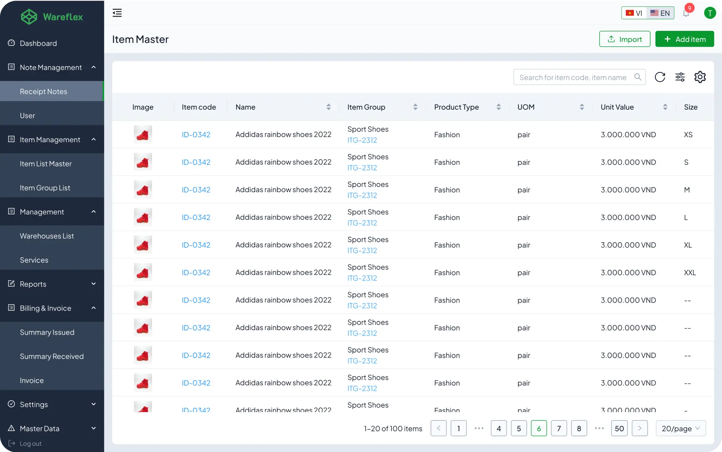Sort by Product Type sorter arrows
This screenshot has width=722, height=452.
[499, 107]
